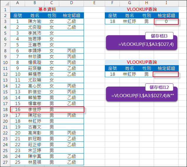Click 乙級 in 林昱祺's row
Screen dimensions: 187x167
(x=72, y=162)
